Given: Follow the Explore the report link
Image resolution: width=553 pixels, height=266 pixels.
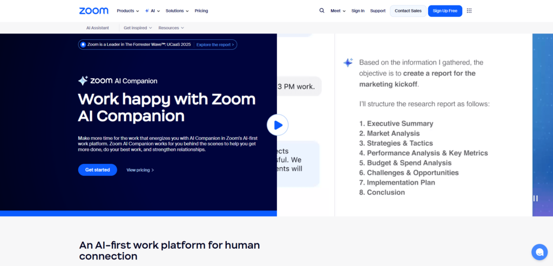Looking at the screenshot, I should pos(215,45).
